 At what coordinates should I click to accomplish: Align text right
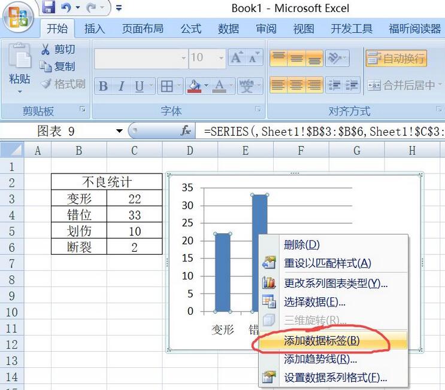coord(314,85)
